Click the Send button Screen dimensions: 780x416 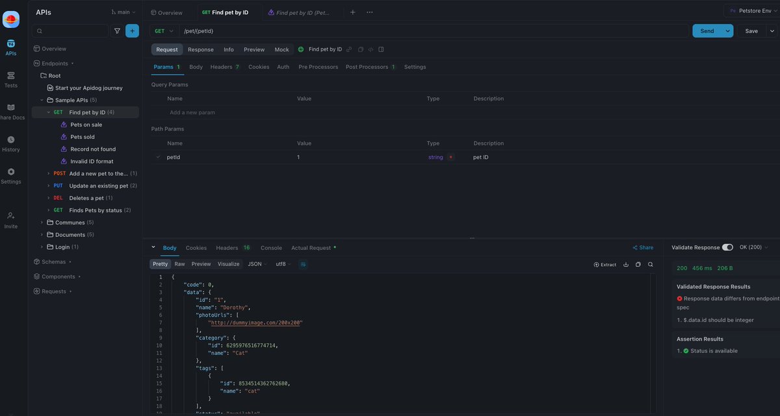707,31
